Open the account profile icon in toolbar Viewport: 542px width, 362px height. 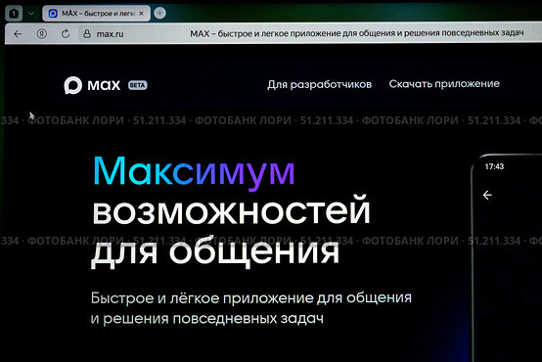point(42,34)
